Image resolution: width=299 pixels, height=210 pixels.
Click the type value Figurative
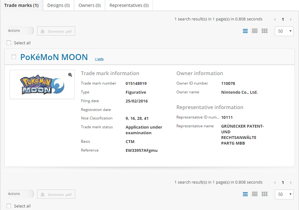[x=136, y=92]
